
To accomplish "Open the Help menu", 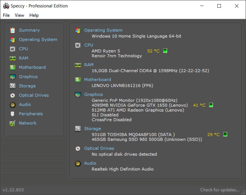I will click(34, 15).
